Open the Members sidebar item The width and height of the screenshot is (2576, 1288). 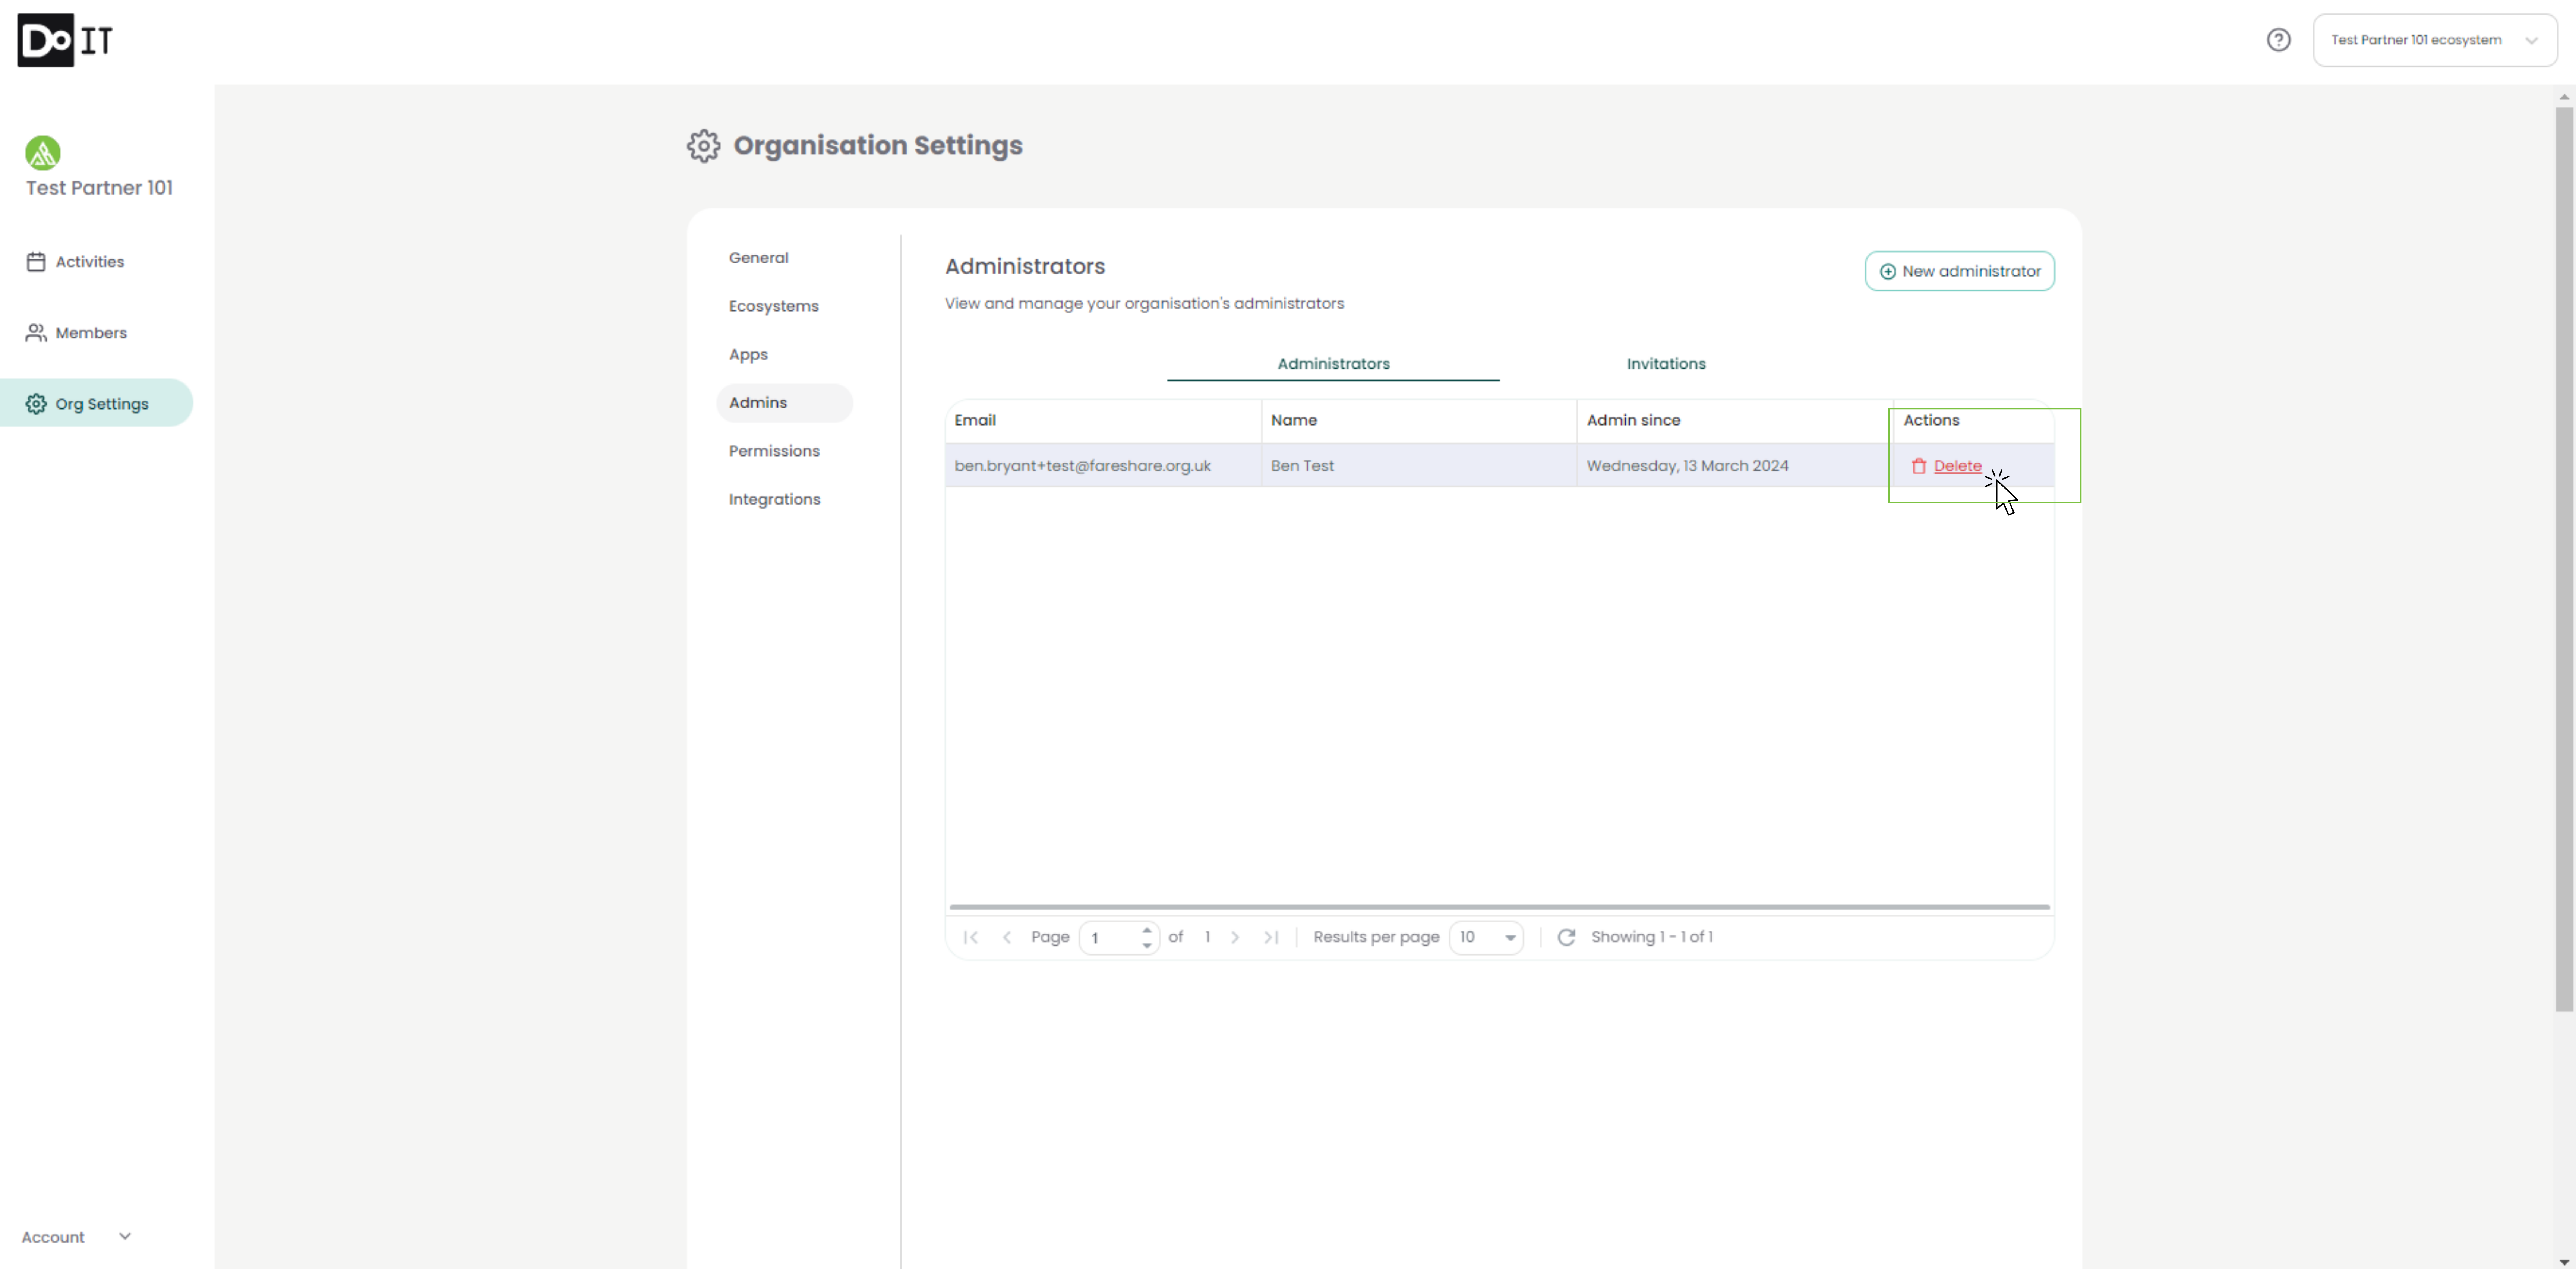pos(90,333)
